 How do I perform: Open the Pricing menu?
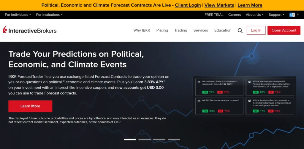pos(162,31)
